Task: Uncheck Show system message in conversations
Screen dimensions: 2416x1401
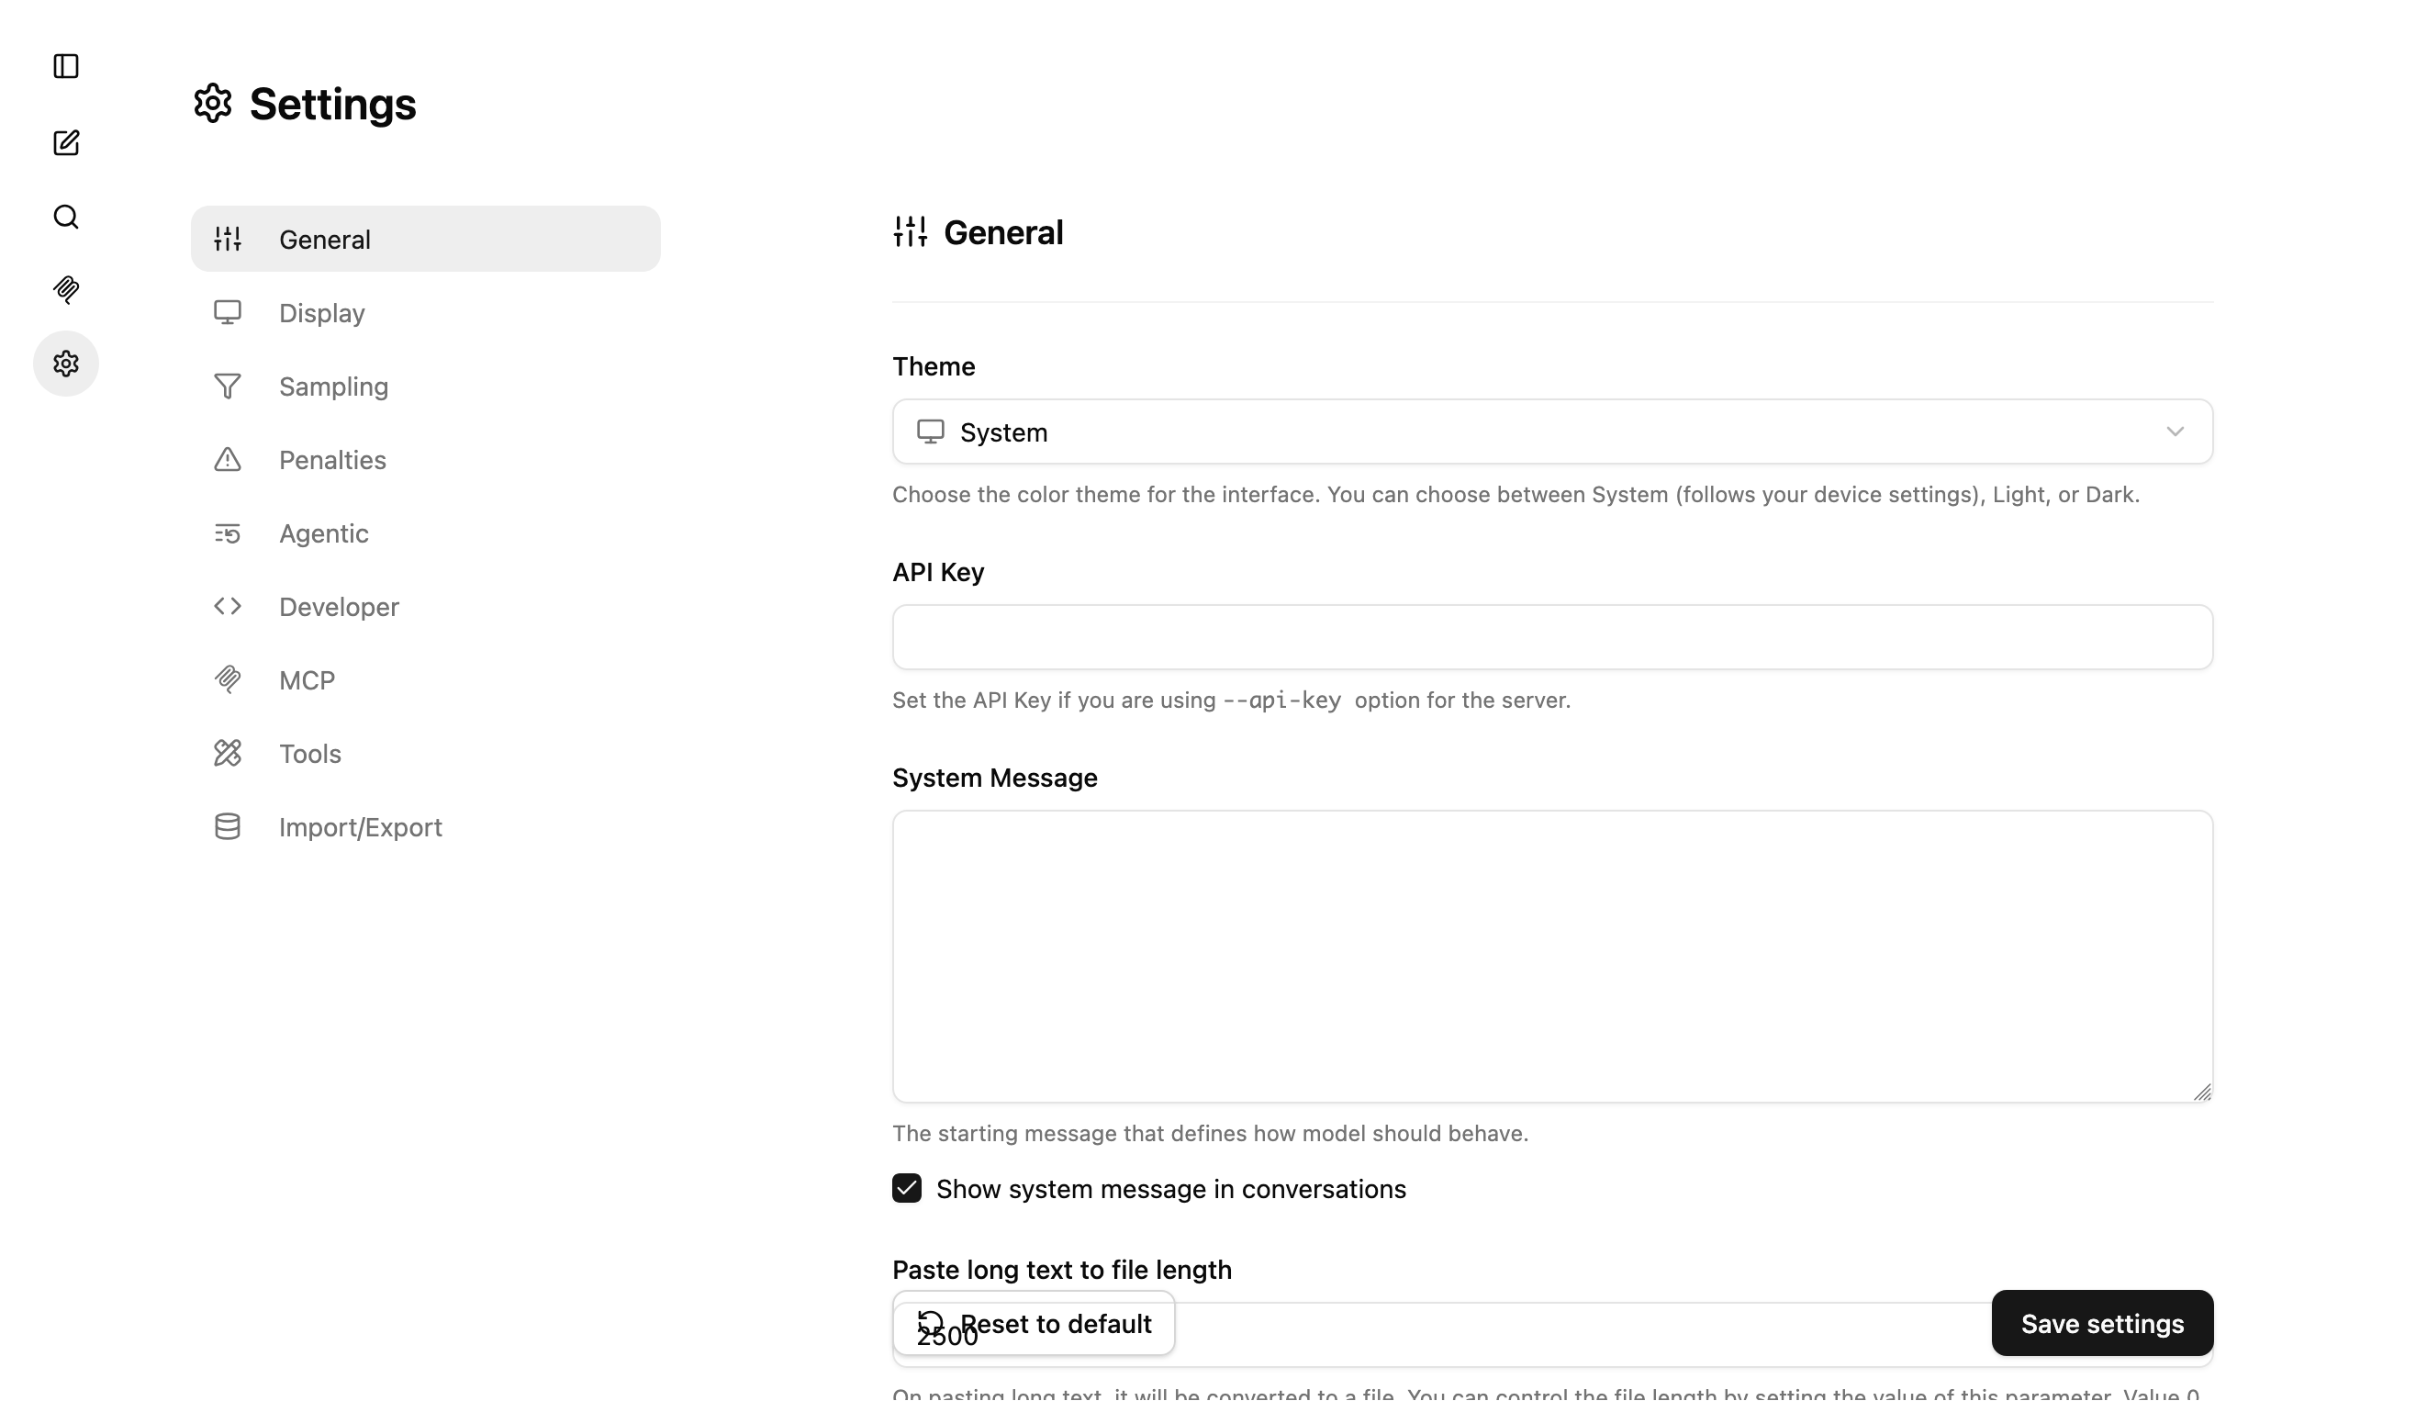Action: tap(907, 1188)
